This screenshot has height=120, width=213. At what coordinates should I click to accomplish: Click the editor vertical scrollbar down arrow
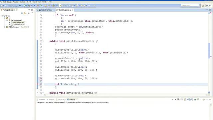click(x=209, y=93)
